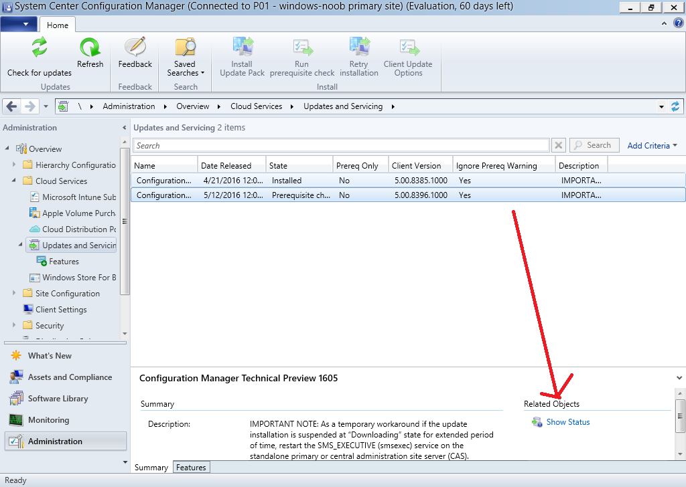Open Administration workspace button
The image size is (686, 487).
click(x=66, y=441)
